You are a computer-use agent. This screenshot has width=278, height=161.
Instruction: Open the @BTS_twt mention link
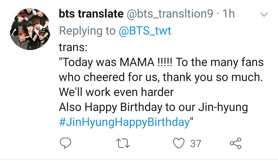point(145,31)
